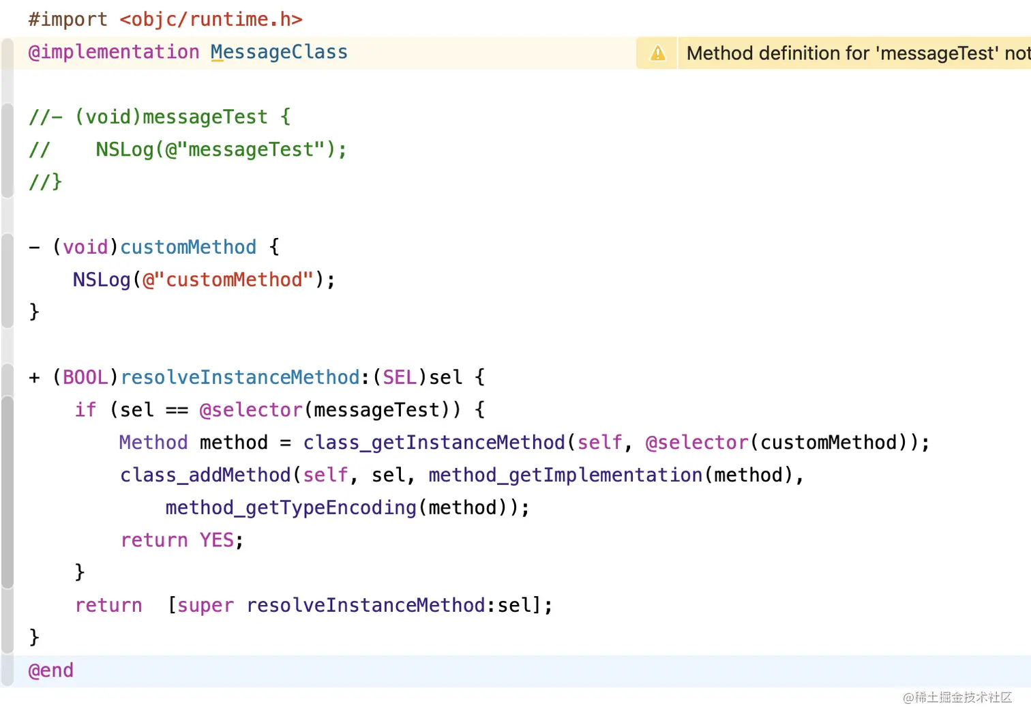Click the #import directive
The width and height of the screenshot is (1031, 723).
tap(68, 19)
